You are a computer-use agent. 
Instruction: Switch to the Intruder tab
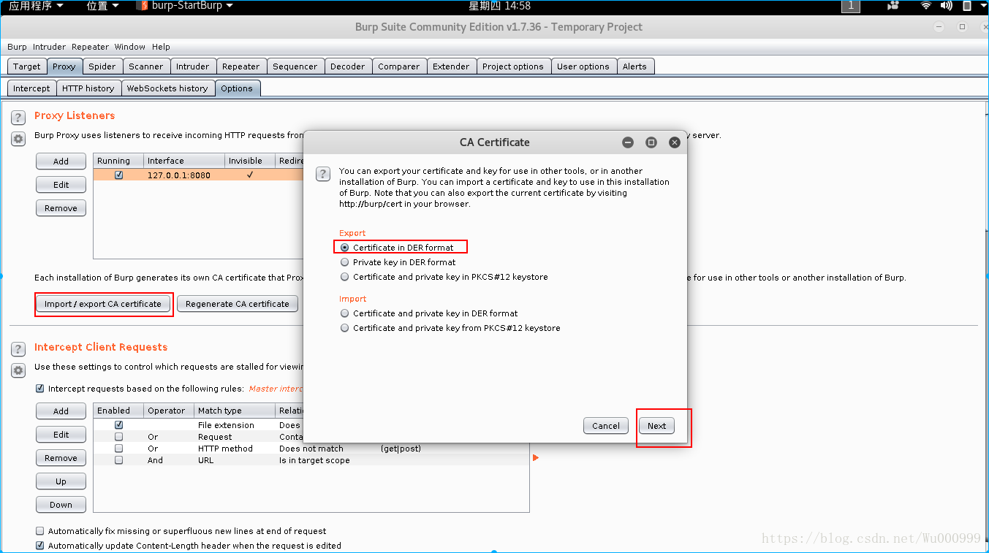tap(193, 66)
